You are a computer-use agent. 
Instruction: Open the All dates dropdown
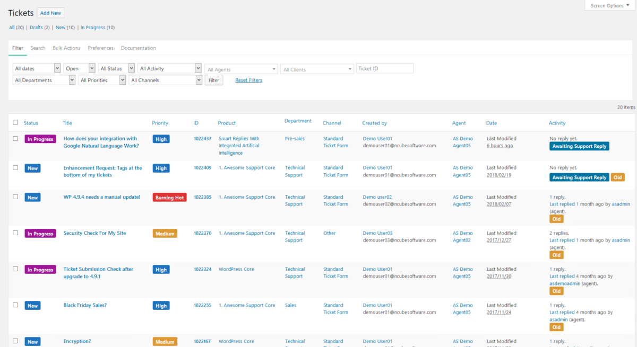click(36, 68)
